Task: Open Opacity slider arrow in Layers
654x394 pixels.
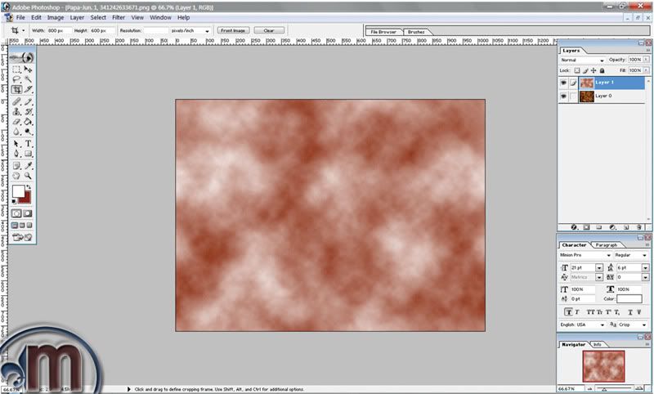Action: [x=646, y=60]
